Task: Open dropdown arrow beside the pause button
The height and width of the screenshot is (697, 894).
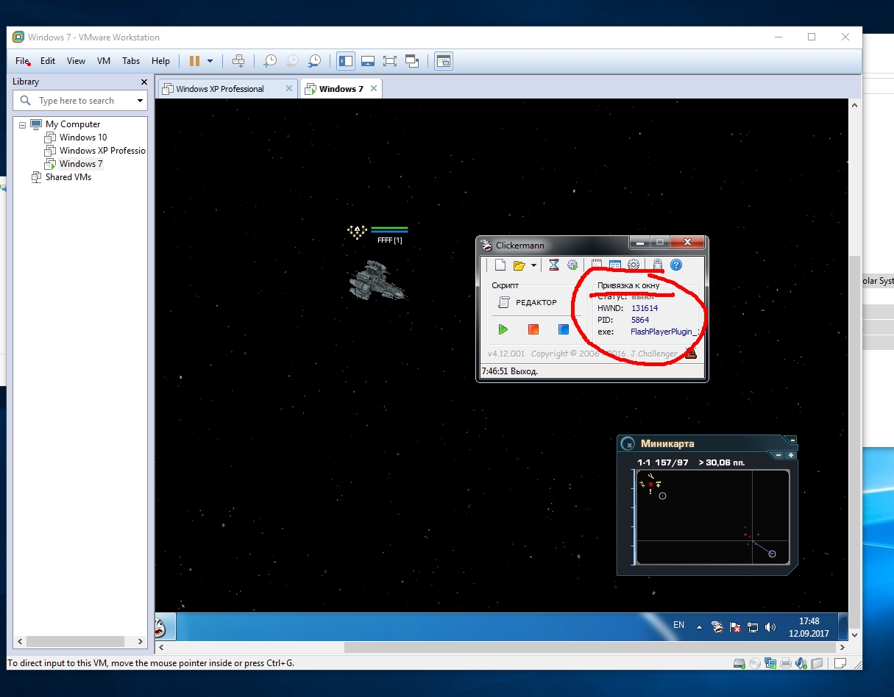Action: coord(210,61)
